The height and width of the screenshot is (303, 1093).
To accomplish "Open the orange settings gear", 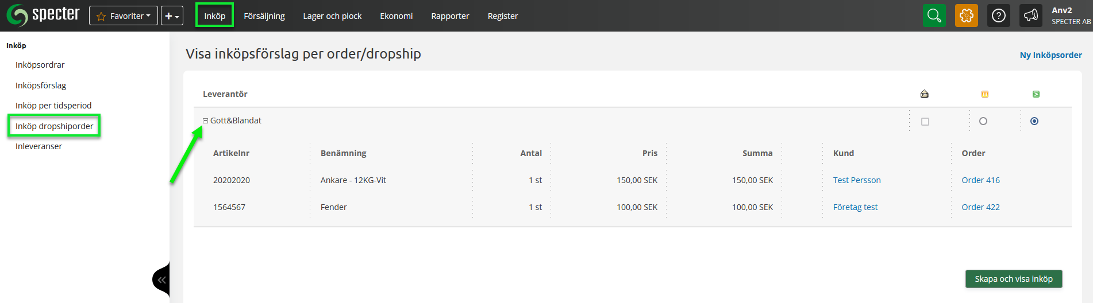I will 966,15.
